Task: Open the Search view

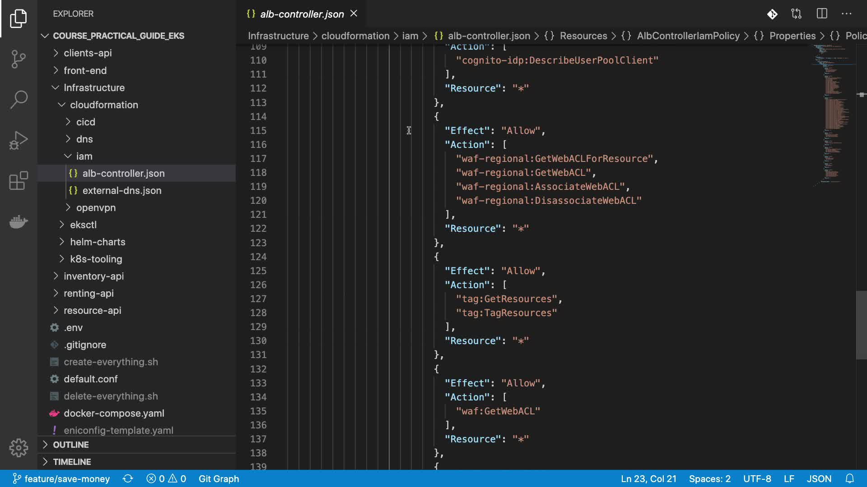Action: [x=18, y=99]
